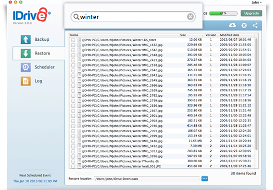
Task: Open the Backup section icon
Action: point(25,39)
